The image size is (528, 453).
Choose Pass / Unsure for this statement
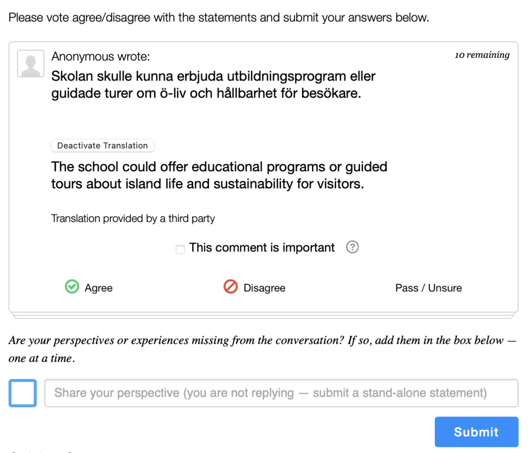click(x=428, y=288)
